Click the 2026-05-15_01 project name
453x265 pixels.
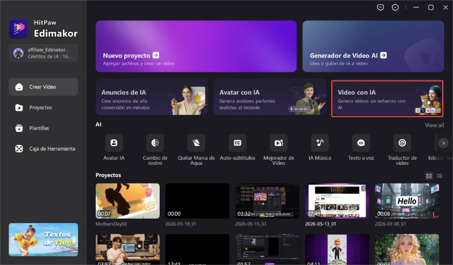tap(251, 224)
